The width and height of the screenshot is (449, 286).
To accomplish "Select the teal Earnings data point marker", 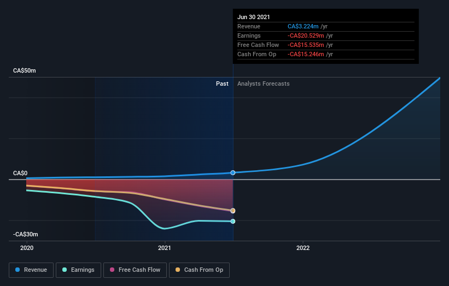I will coord(233,221).
